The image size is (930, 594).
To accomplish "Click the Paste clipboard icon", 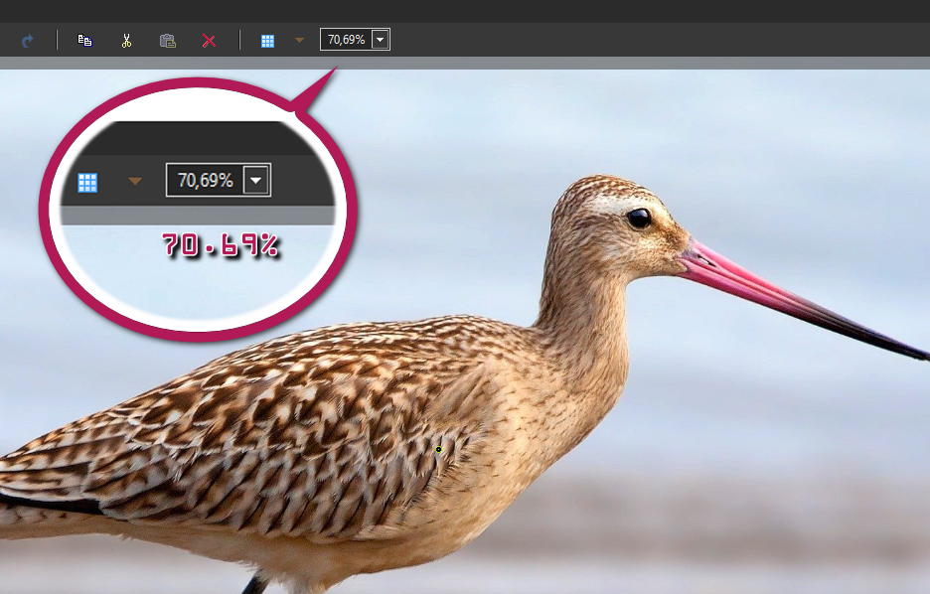I will 168,41.
